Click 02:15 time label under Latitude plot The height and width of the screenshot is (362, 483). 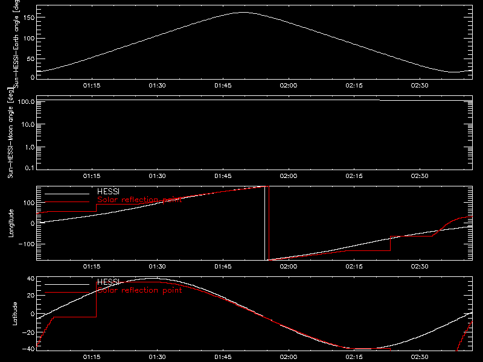354,357
